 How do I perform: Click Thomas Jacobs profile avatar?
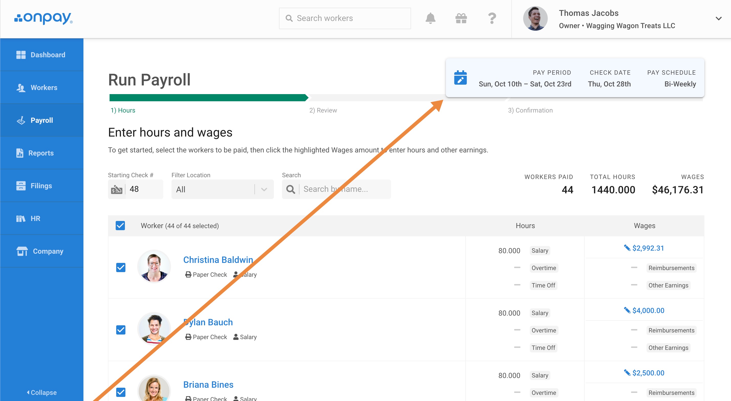tap(535, 19)
